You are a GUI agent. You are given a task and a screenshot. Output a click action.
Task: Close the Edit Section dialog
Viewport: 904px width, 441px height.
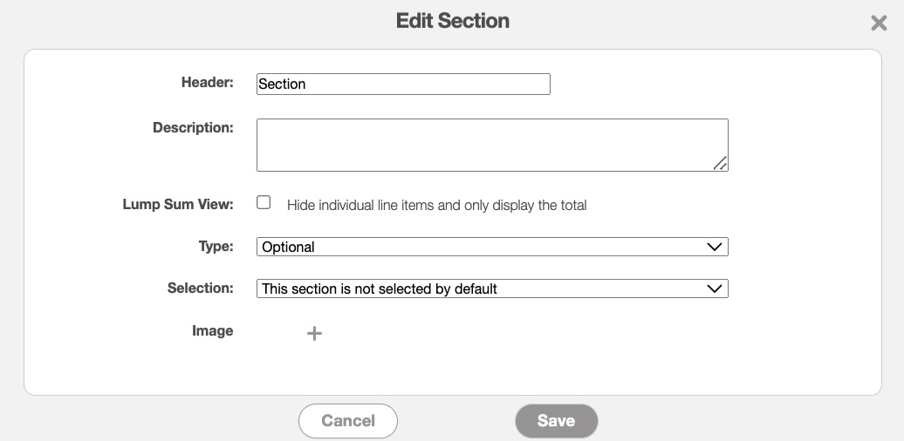879,24
